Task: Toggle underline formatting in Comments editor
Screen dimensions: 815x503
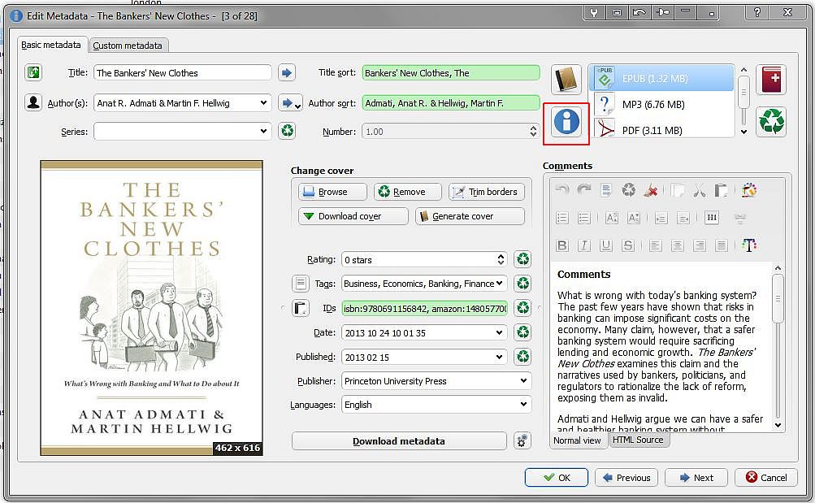Action: click(605, 245)
